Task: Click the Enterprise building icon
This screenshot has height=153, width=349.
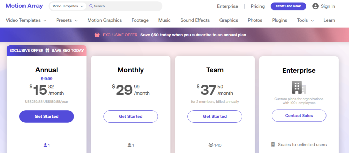Action: point(299,87)
